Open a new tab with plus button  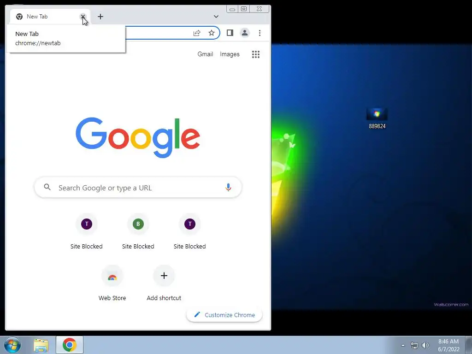100,17
